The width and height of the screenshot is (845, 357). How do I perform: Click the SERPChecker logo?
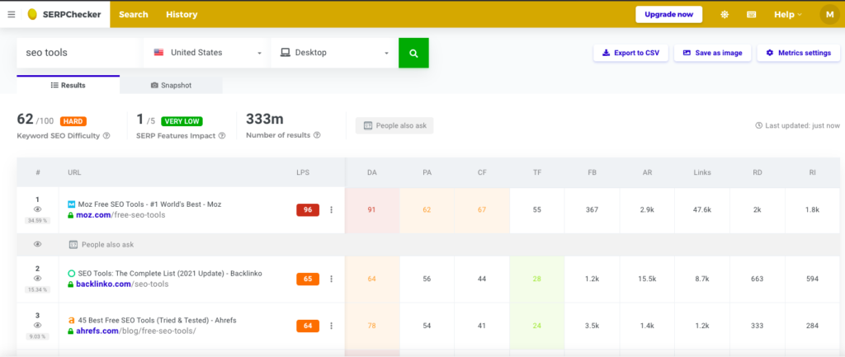(x=64, y=15)
